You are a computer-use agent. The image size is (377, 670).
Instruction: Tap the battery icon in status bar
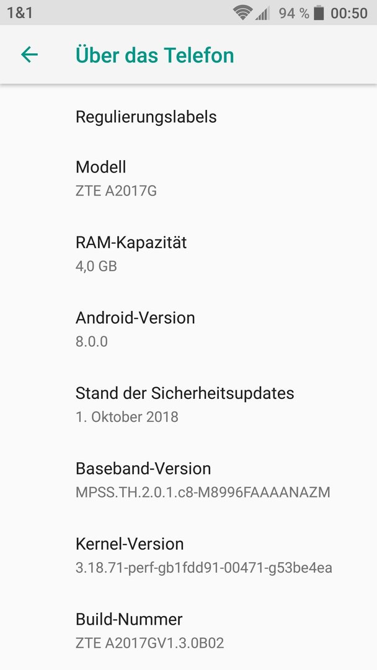pos(319,13)
